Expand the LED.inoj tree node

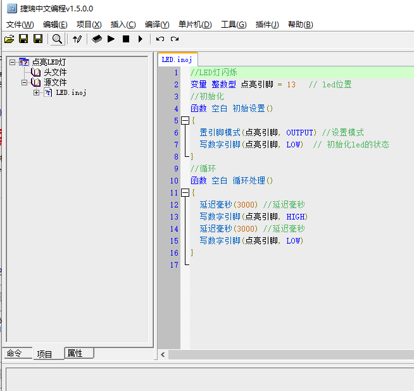36,92
